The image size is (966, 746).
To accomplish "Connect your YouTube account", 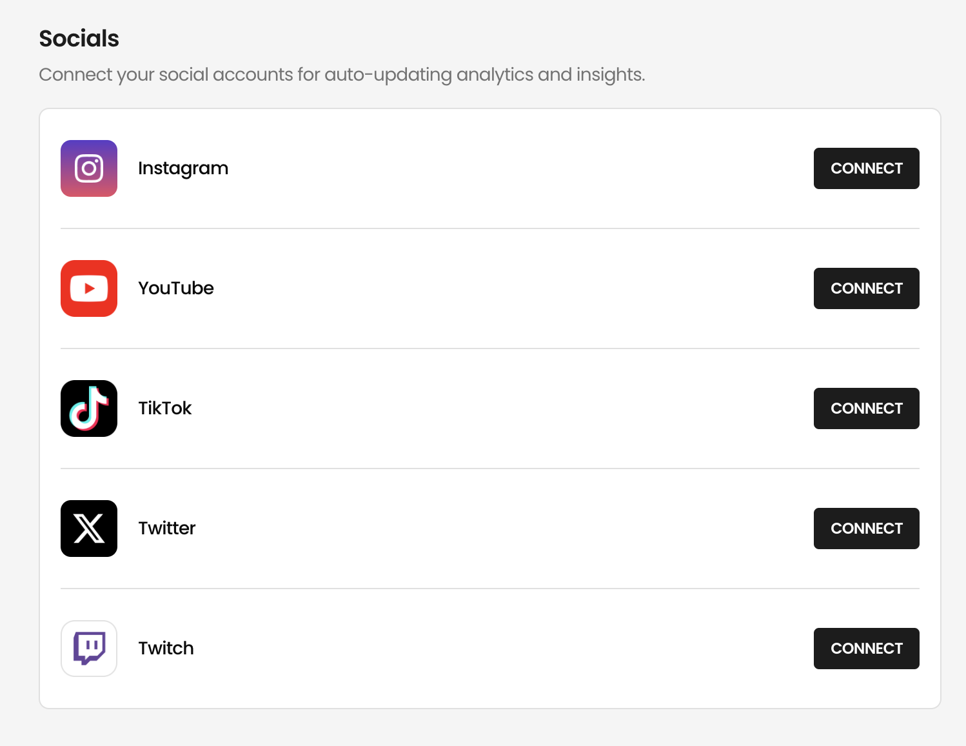I will [x=866, y=288].
